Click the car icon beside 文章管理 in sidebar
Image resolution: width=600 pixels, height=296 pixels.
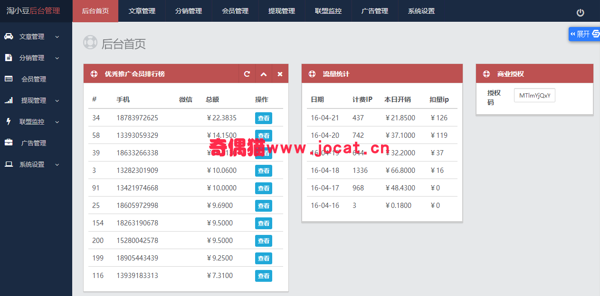tap(9, 36)
